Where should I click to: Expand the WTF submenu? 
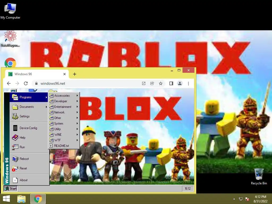point(64,140)
